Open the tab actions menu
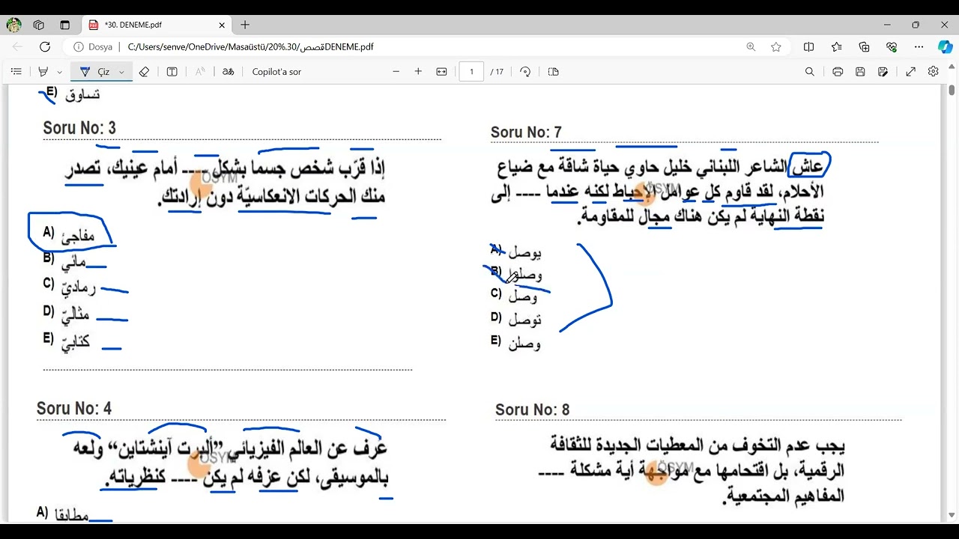Screen dimensions: 959x539 tap(64, 25)
